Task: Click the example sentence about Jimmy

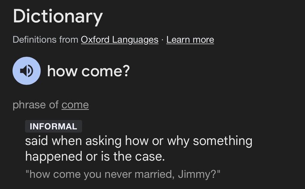Action: pos(123,174)
